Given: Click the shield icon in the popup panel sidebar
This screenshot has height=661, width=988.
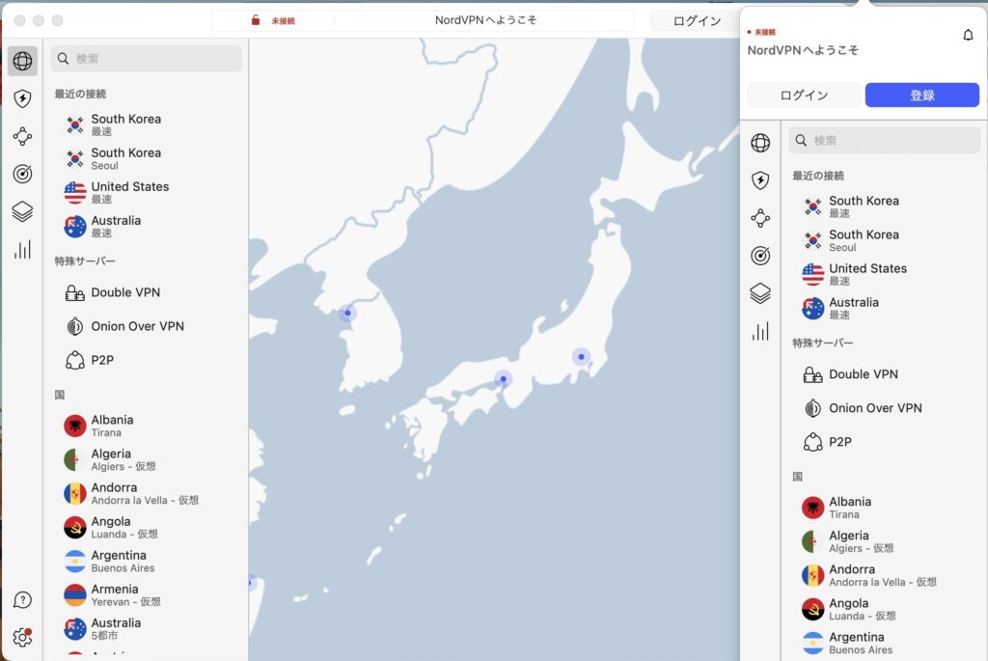Looking at the screenshot, I should (x=760, y=180).
